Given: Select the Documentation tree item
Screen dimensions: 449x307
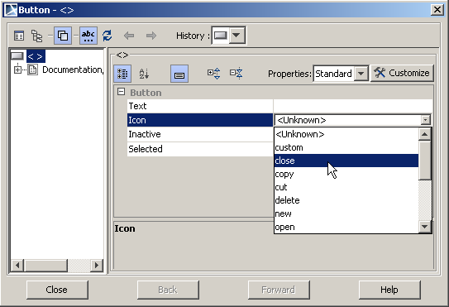Looking at the screenshot, I should click(72, 70).
